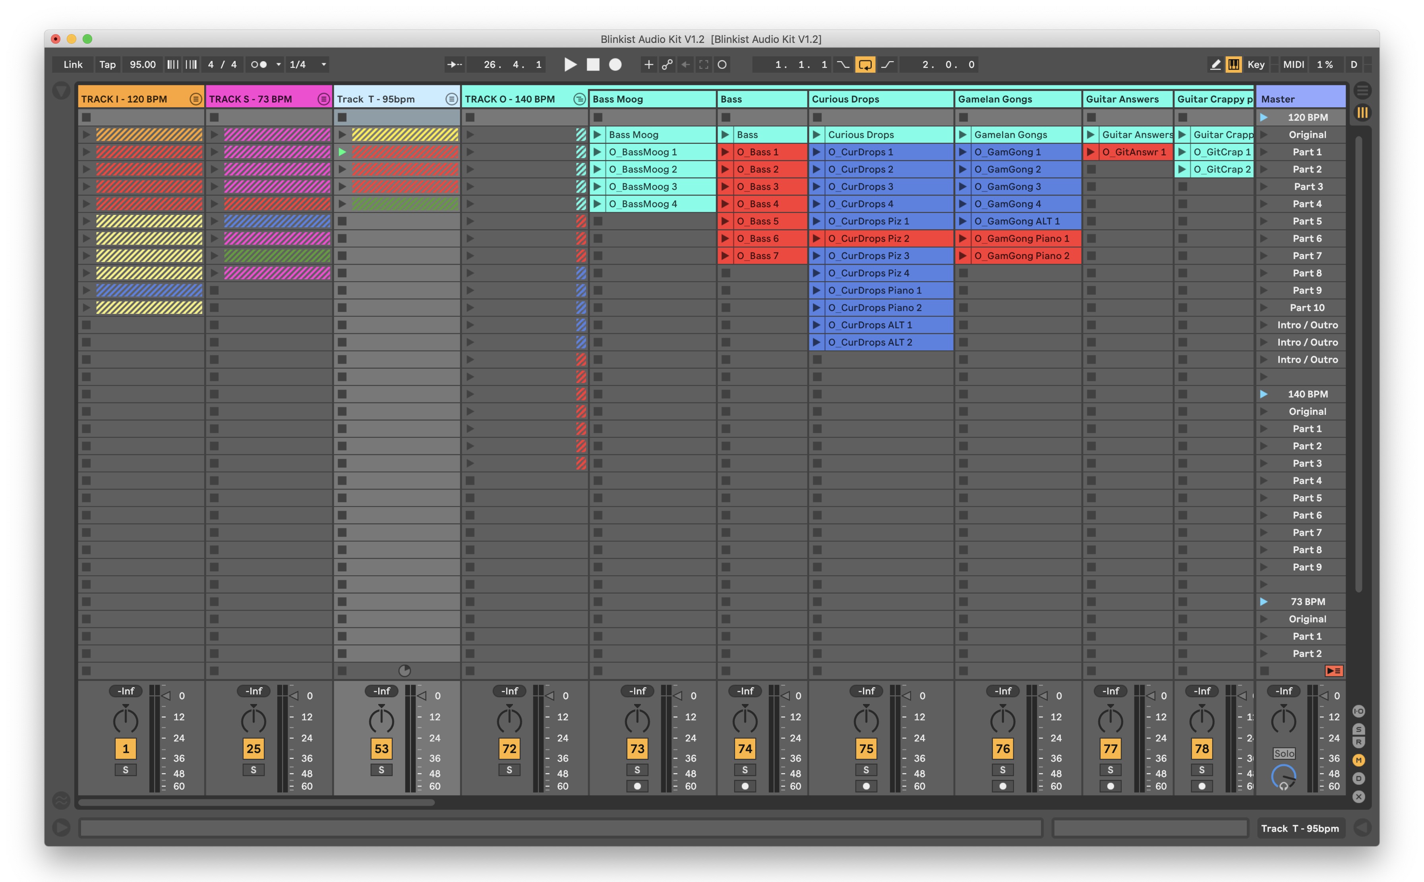Click the Session Record circle icon
The height and width of the screenshot is (882, 1424).
click(x=722, y=65)
